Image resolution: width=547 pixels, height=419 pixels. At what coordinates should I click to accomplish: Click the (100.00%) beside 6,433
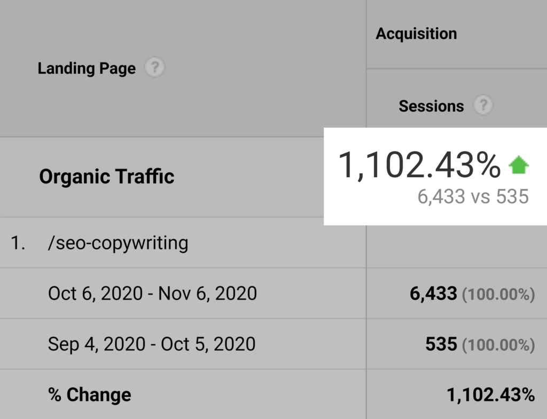point(498,294)
